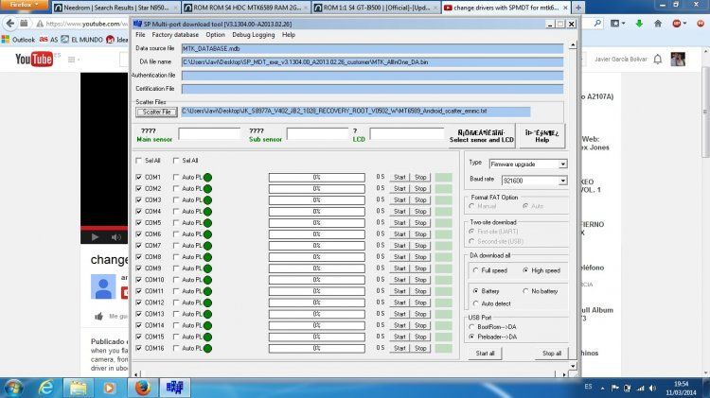The height and width of the screenshot is (398, 710).
Task: Toggle the first Sel All checkbox
Action: 138,161
